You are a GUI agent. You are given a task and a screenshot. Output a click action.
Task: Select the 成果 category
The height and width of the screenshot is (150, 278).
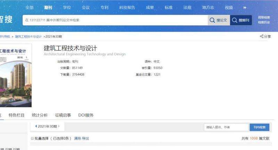tap(150, 8)
